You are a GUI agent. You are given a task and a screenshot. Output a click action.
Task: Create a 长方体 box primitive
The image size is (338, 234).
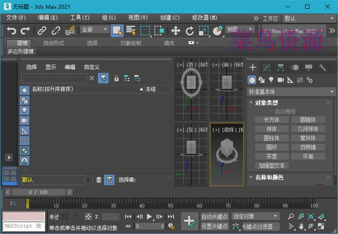point(272,120)
